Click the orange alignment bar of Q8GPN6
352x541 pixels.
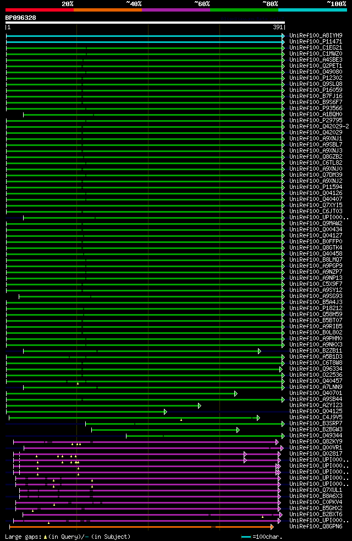click(x=140, y=527)
